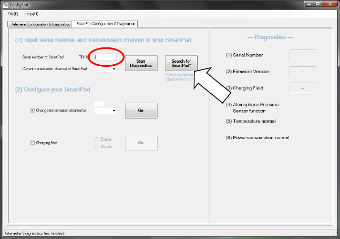340x239 pixels.
Task: Click '(5) Temperature normal' text
Action: click(x=251, y=121)
